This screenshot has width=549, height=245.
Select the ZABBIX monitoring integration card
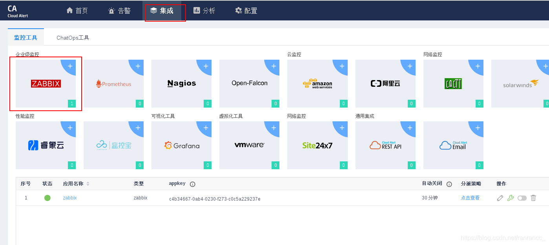pos(45,84)
